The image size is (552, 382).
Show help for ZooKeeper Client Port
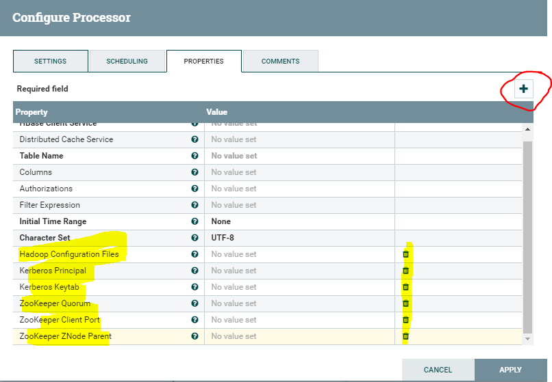[195, 320]
